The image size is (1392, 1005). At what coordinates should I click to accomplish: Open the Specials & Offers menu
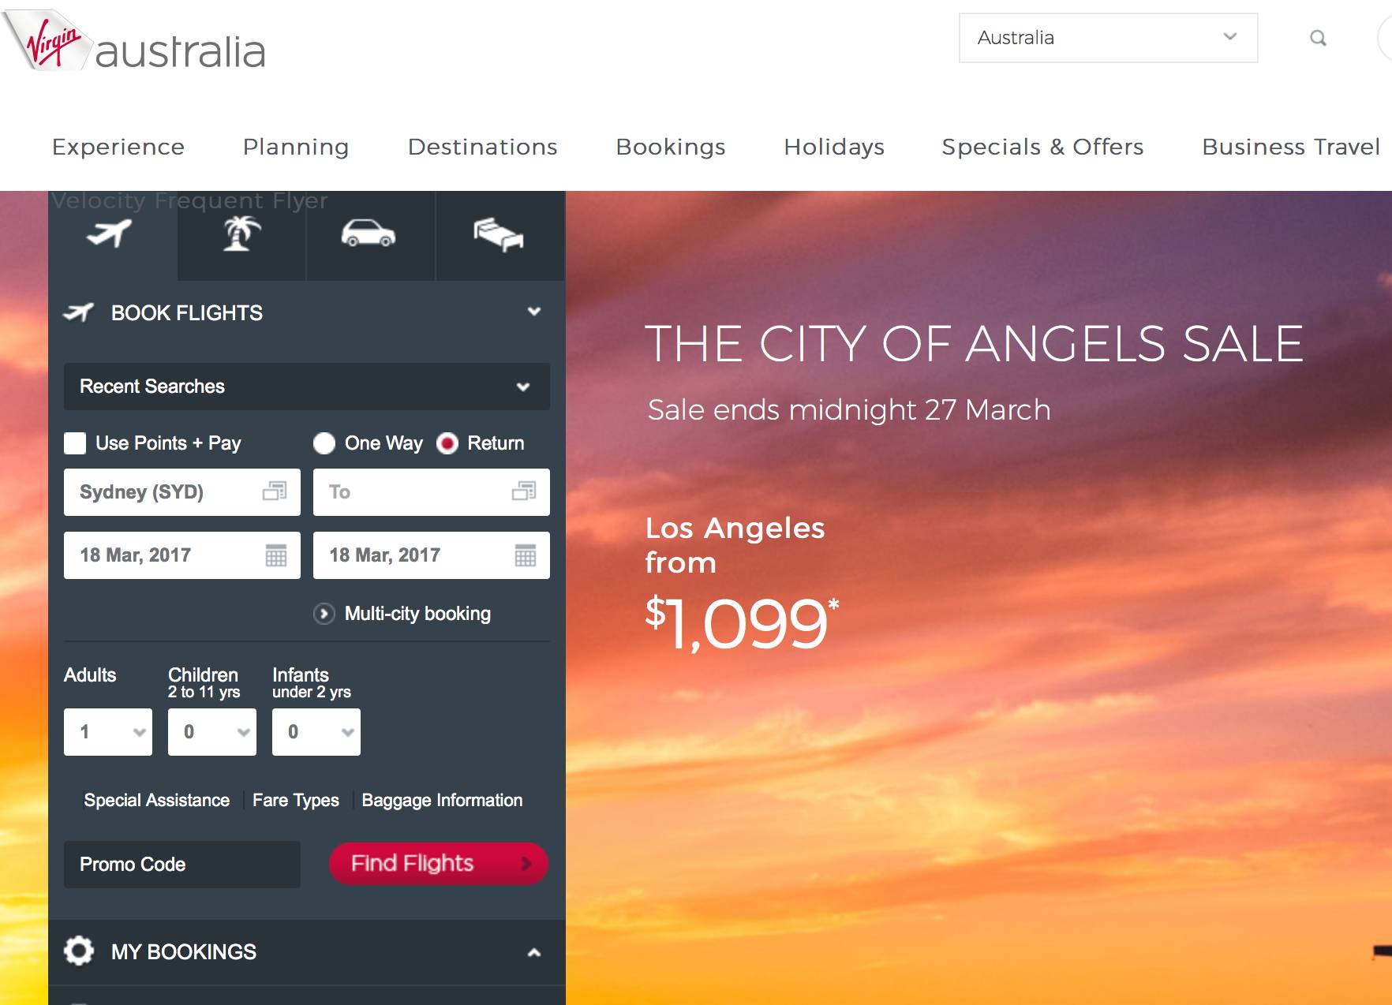coord(1043,147)
